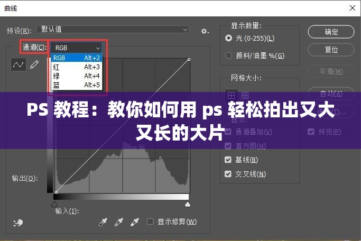Toggle the 交叉线 intersection line checkbox

point(228,174)
